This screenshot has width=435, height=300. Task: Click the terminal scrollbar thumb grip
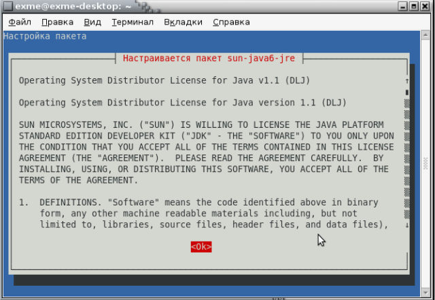(x=425, y=164)
